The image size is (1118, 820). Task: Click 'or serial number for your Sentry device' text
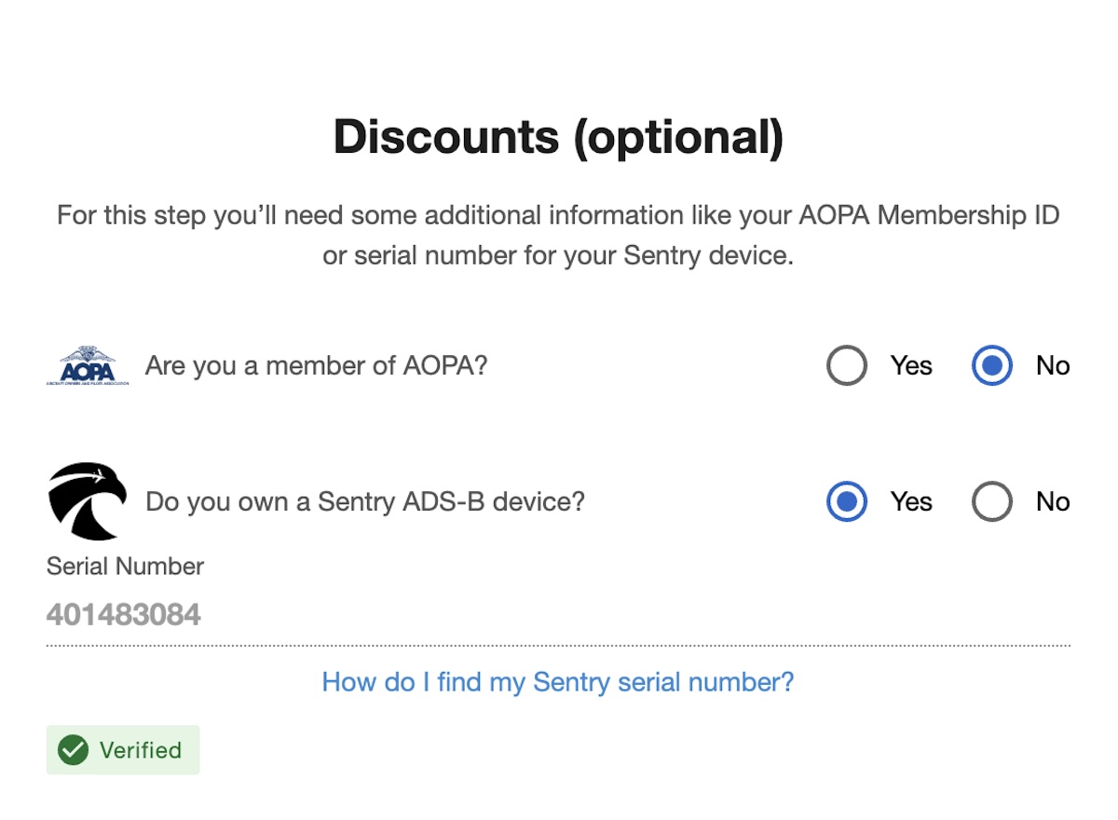pyautogui.click(x=558, y=255)
